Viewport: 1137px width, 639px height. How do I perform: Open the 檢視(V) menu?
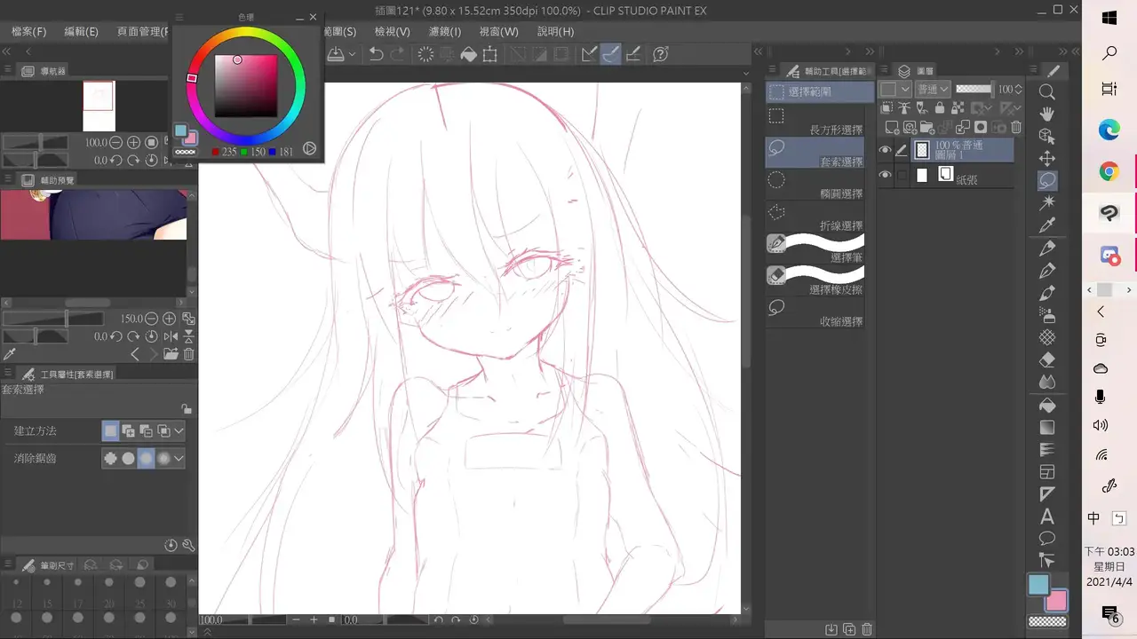[x=392, y=32]
